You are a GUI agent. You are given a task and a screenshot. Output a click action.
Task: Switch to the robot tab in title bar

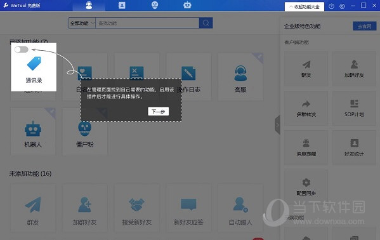pos(187,5)
